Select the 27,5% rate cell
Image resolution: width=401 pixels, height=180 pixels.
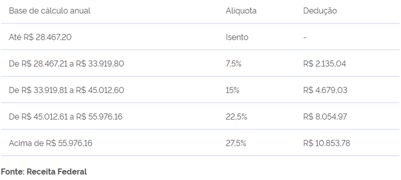[x=236, y=144]
